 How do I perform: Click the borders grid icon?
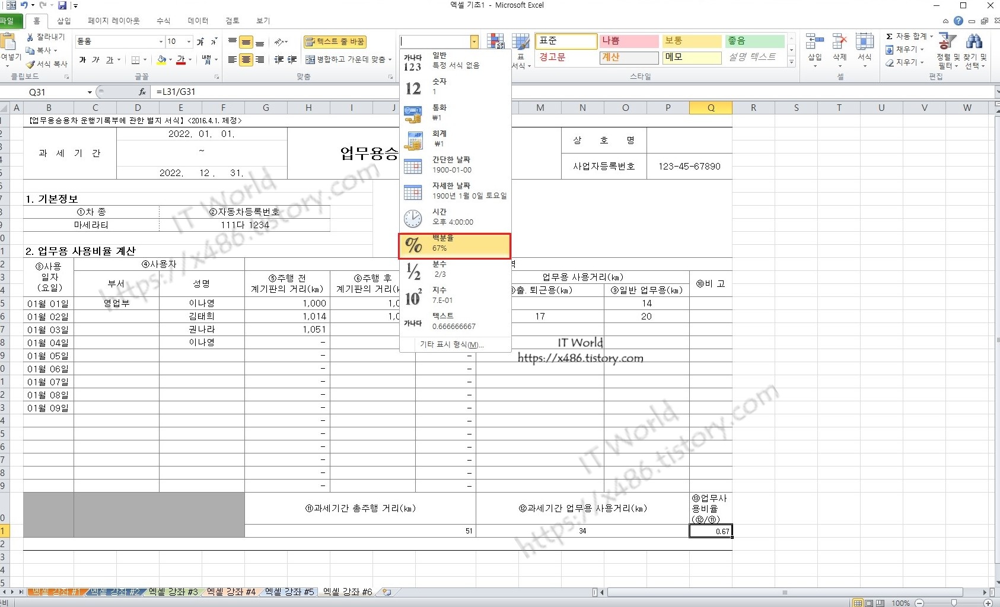[136, 60]
